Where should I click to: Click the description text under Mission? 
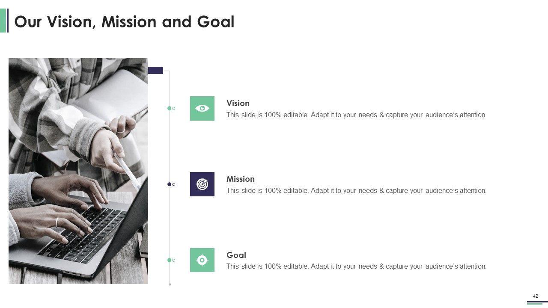pyautogui.click(x=356, y=191)
